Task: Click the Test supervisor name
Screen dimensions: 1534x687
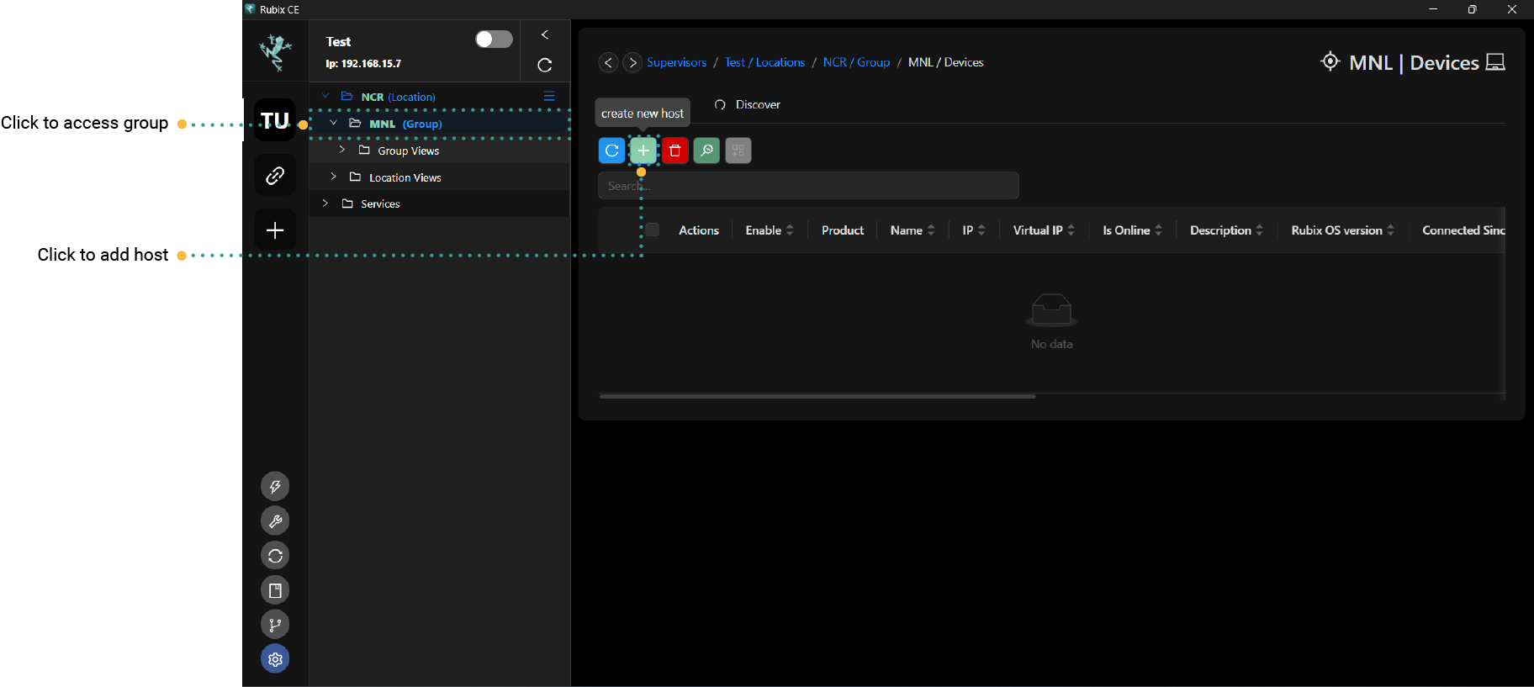Action: [x=338, y=41]
